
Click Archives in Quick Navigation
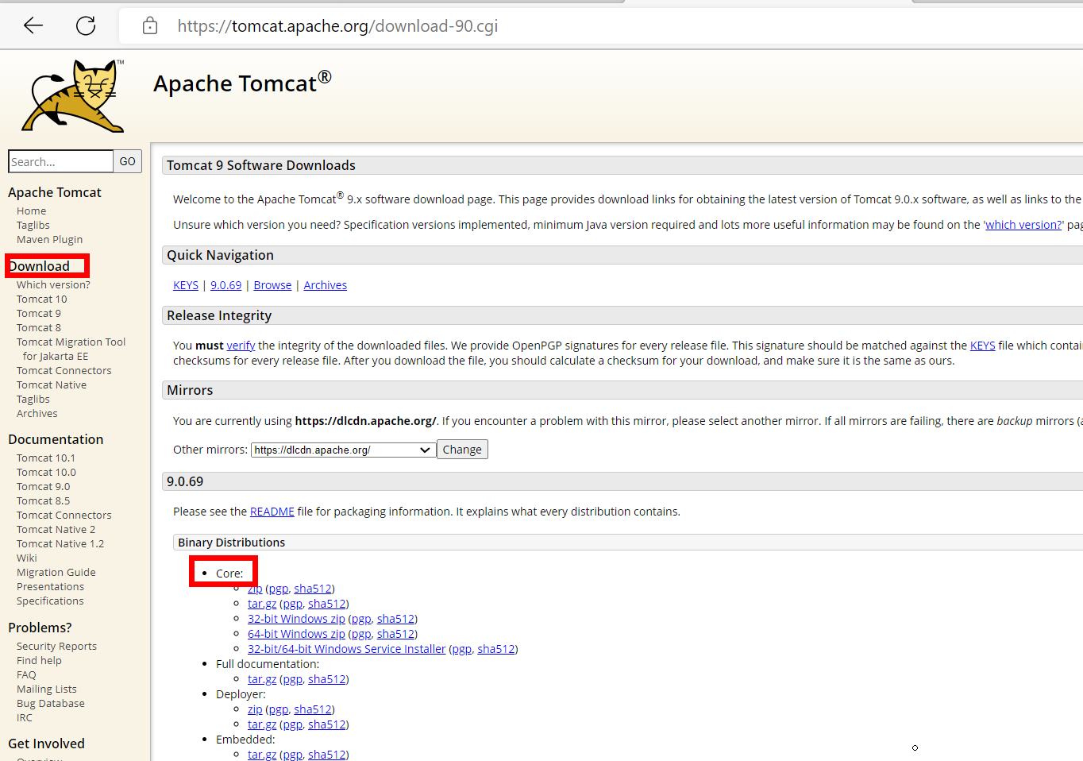[326, 285]
